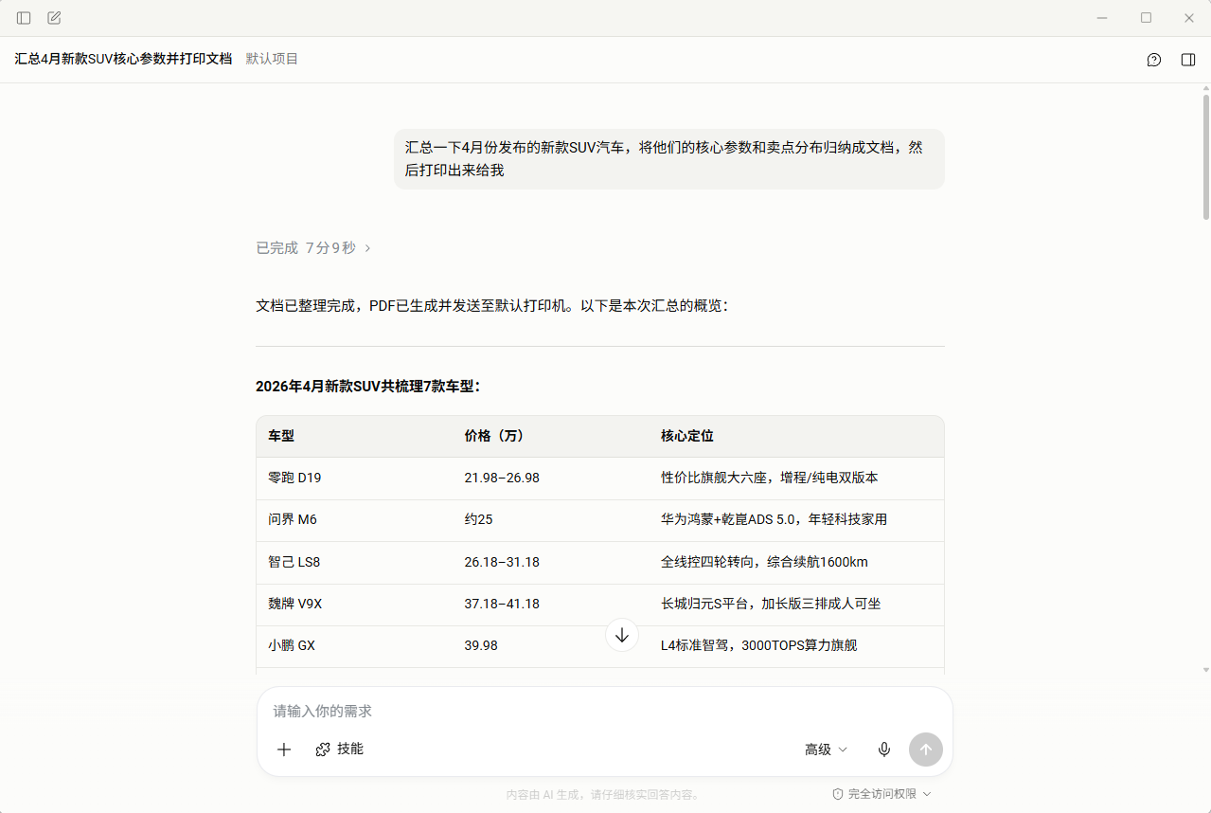Click the send arrow button
Viewport: 1211px width, 813px height.
coord(925,749)
